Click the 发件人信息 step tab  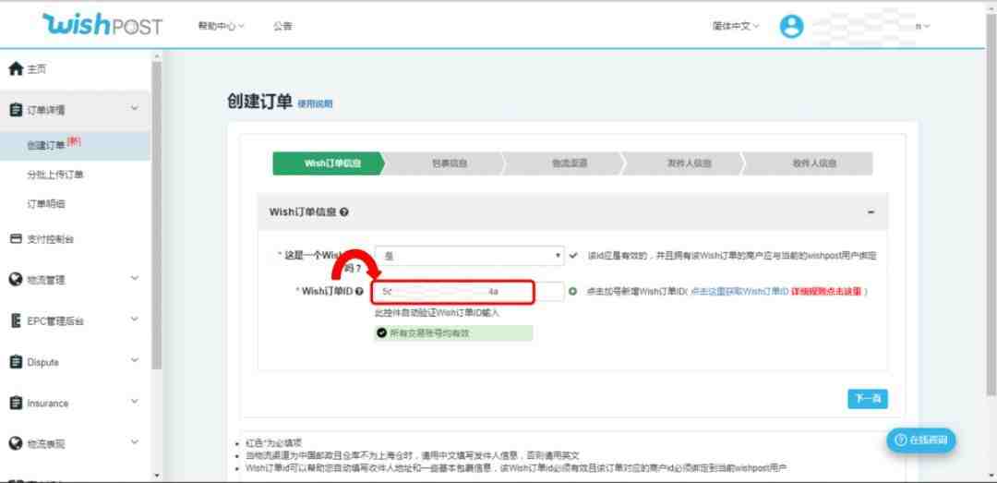coord(689,163)
